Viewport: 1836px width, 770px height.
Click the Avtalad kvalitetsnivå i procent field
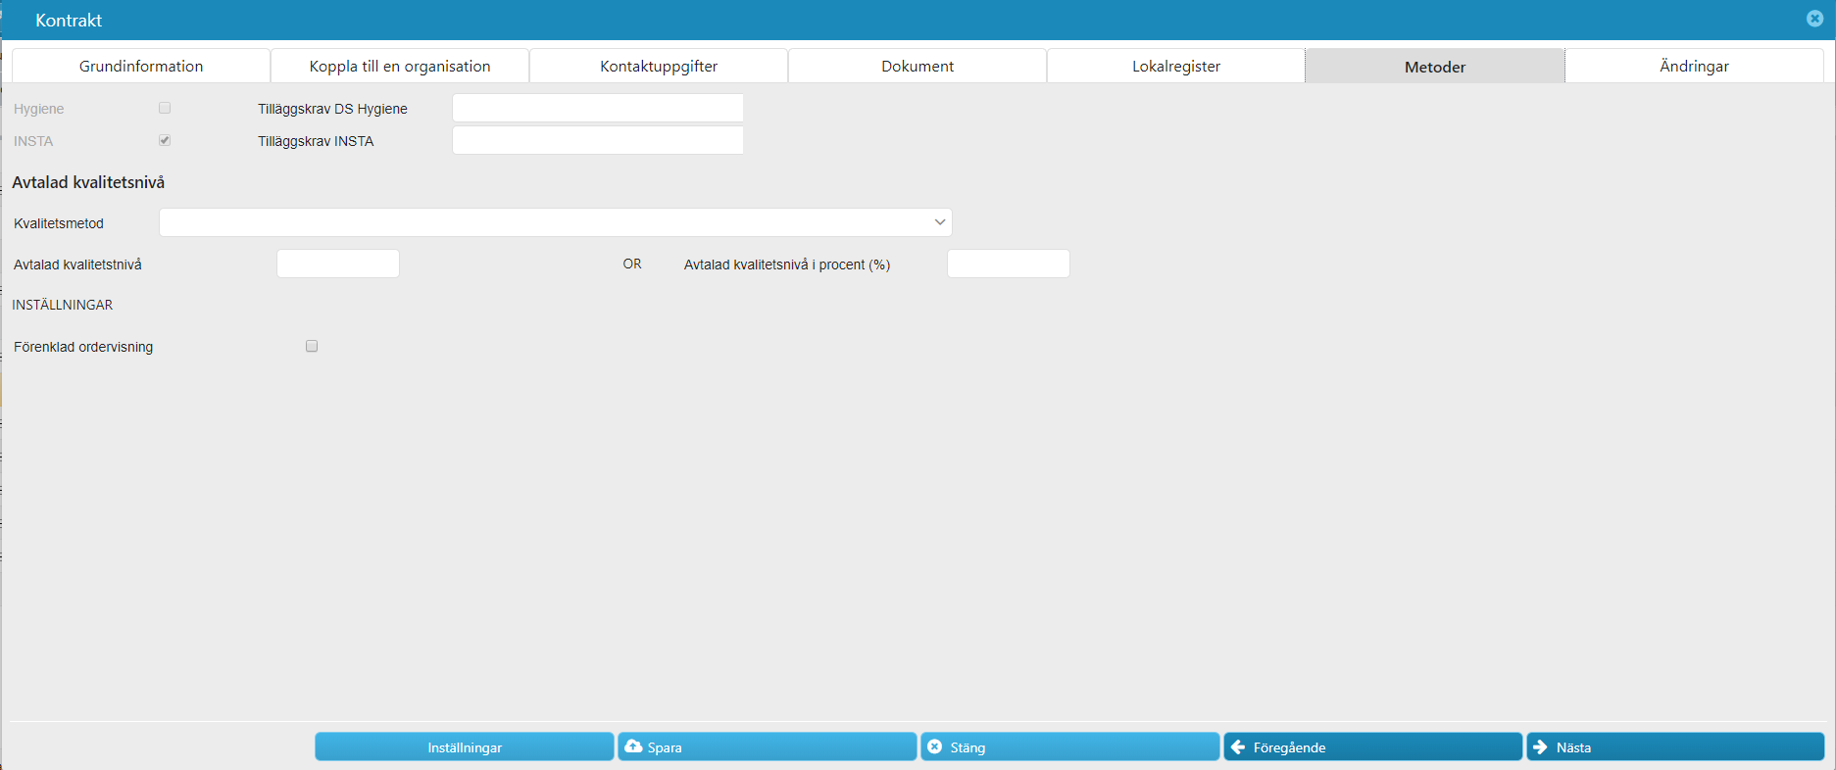[1009, 264]
